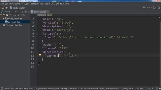Open the Code menu
161x90 pixels.
pos(27,4)
